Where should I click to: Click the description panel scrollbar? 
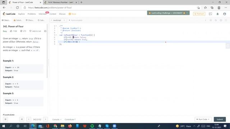[x=47, y=51]
